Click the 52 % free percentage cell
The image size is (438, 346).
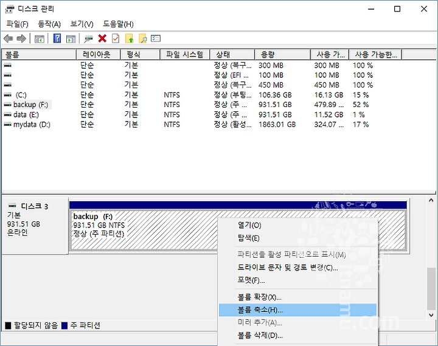pos(361,105)
